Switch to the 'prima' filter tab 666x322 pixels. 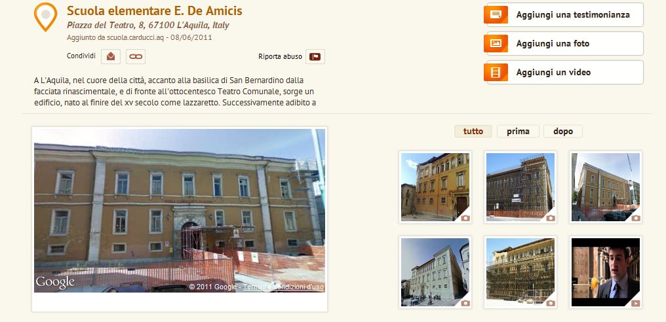[519, 131]
